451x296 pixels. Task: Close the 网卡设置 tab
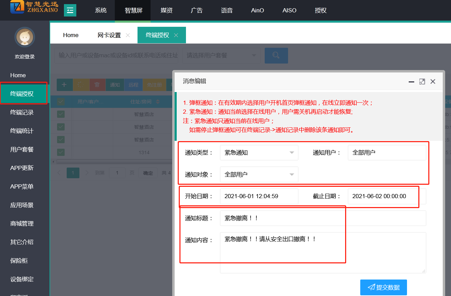click(x=128, y=35)
